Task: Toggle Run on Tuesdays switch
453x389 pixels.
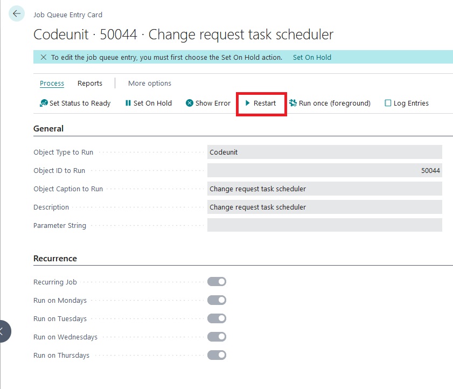Action: (x=217, y=318)
